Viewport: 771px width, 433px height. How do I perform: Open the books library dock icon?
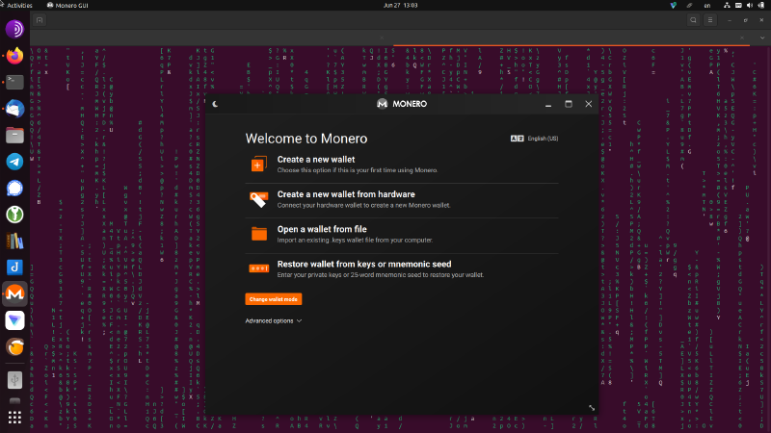pos(14,242)
